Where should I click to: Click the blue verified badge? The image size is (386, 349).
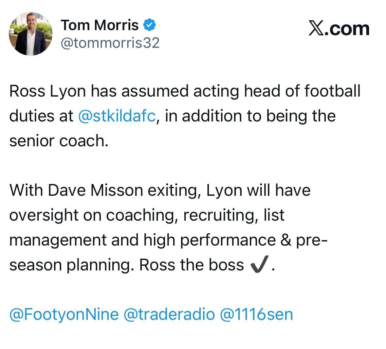pyautogui.click(x=149, y=25)
